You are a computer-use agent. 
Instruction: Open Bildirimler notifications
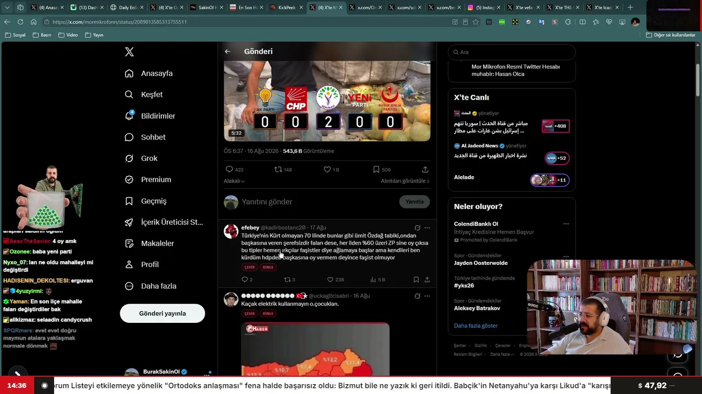[150, 116]
